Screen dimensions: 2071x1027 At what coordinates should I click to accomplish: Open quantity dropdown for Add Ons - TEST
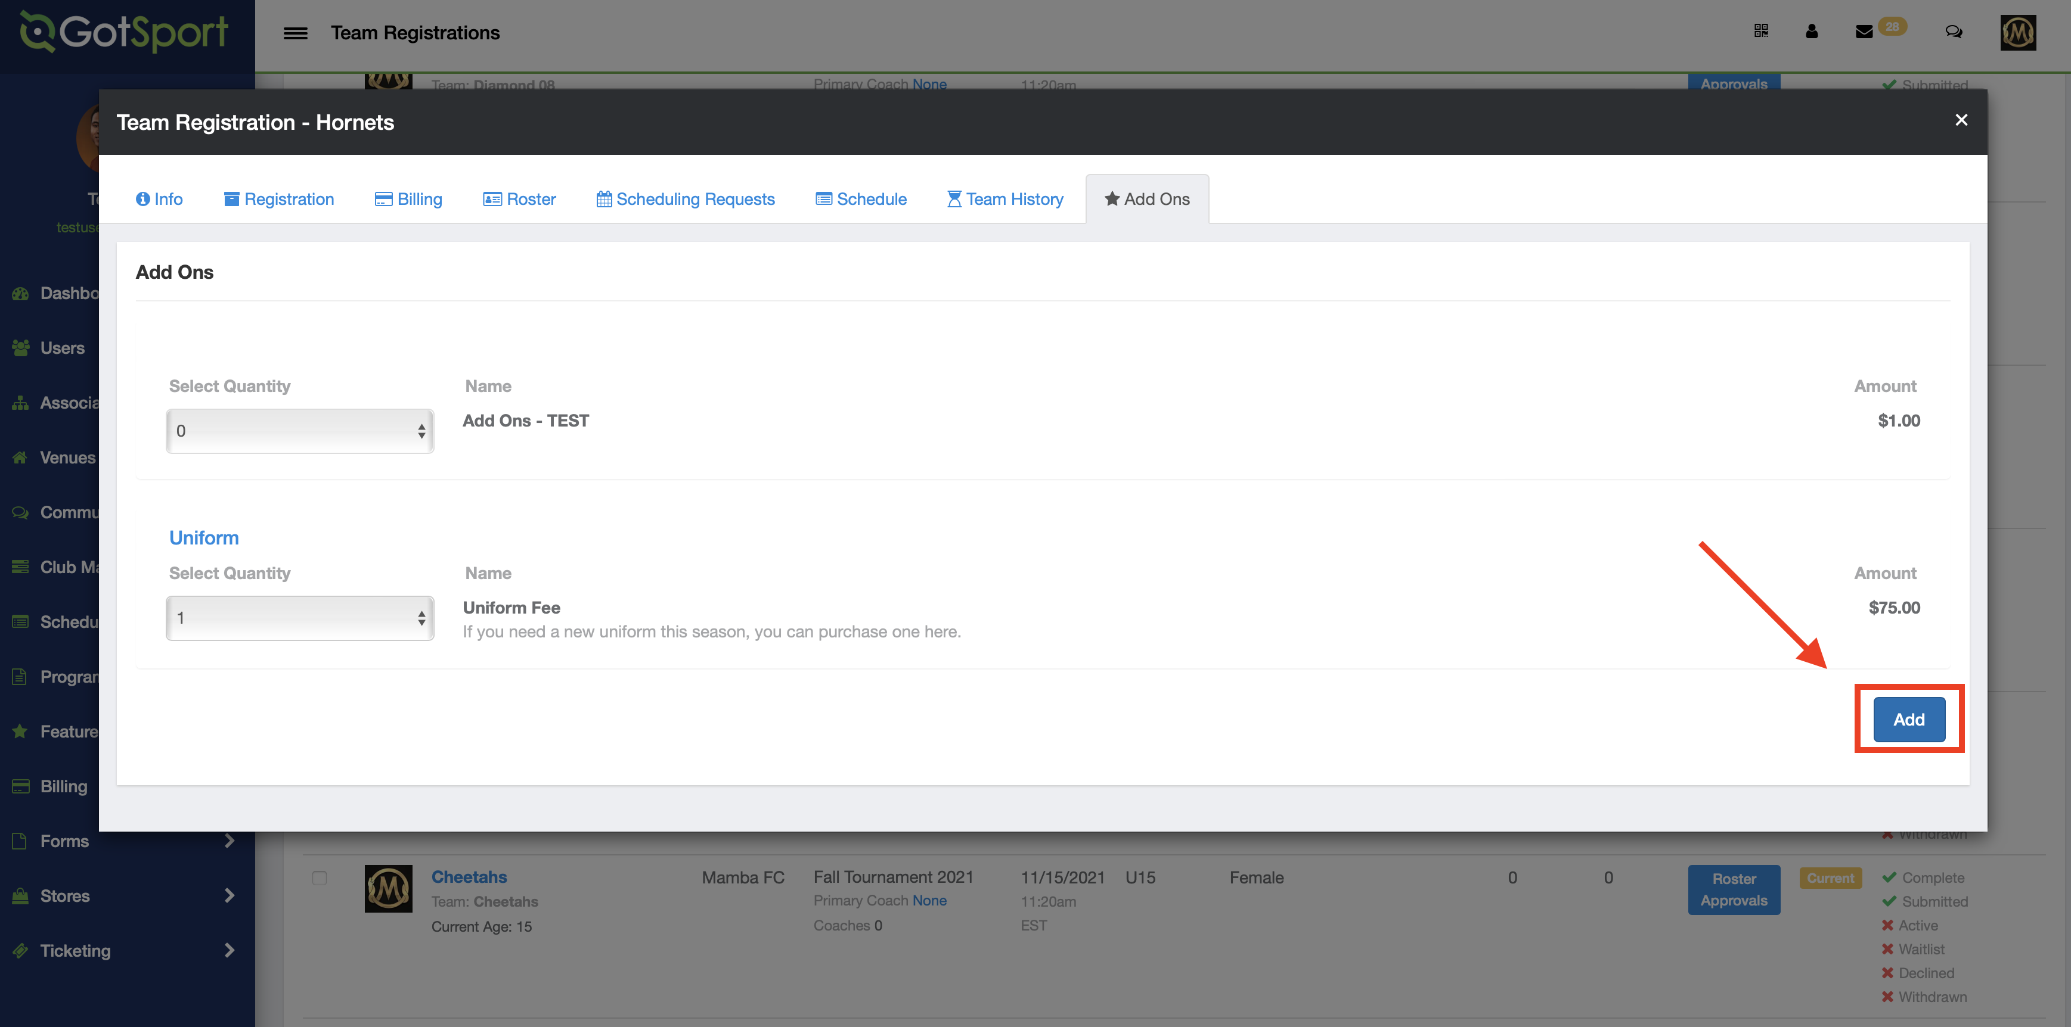point(300,431)
